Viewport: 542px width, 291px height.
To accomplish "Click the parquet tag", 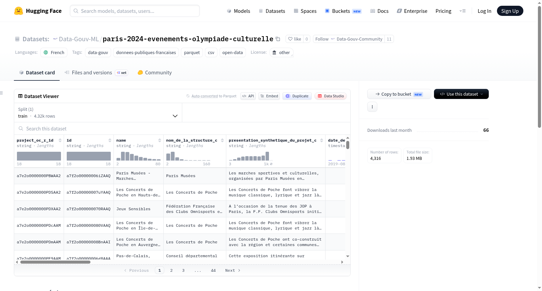I will [192, 52].
